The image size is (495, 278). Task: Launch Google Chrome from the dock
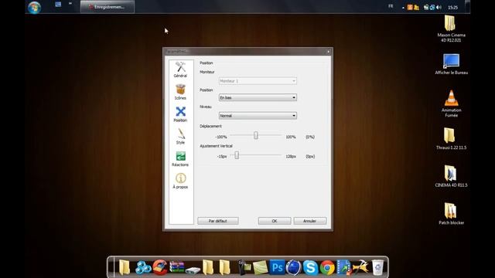327,268
